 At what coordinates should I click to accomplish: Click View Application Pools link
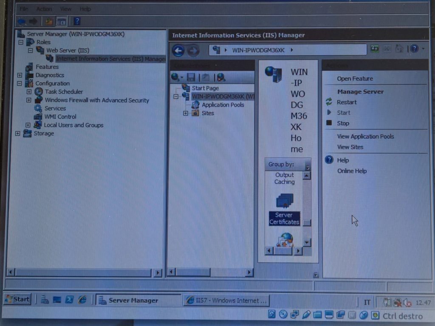[365, 136]
